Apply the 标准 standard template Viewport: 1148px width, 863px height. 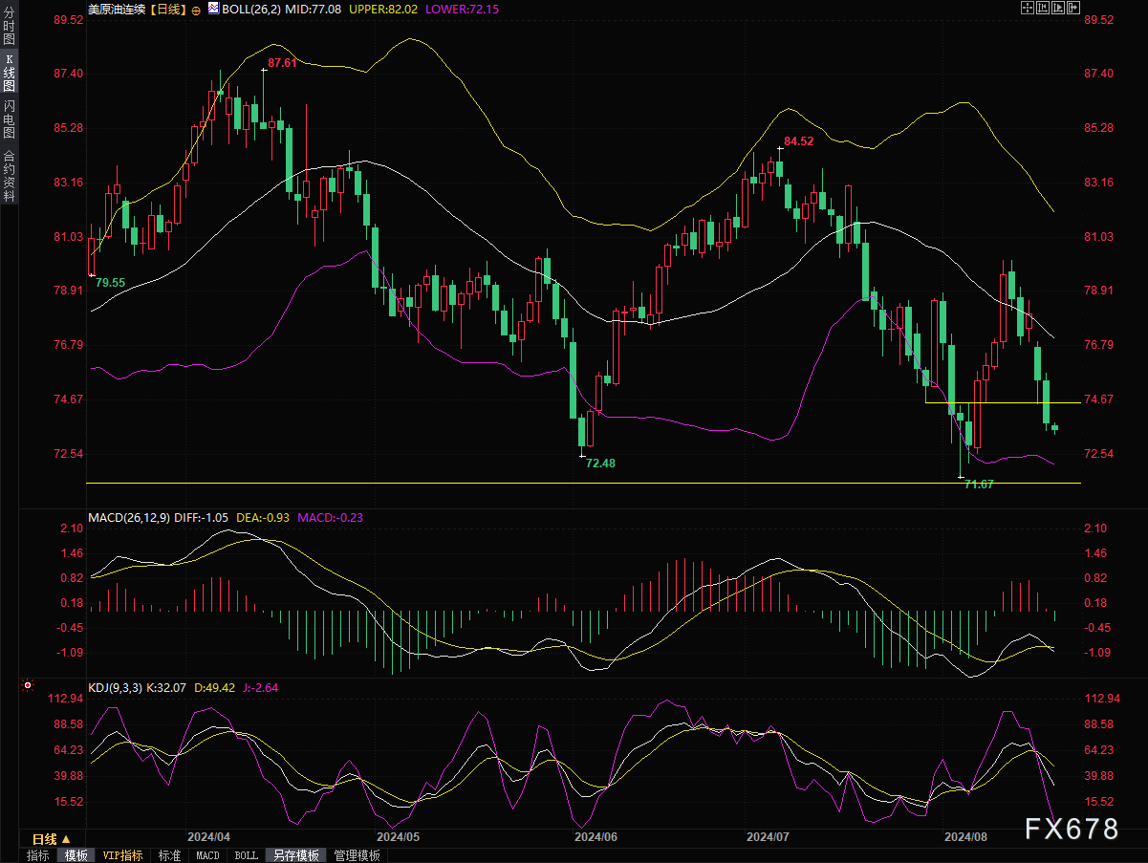[x=169, y=855]
